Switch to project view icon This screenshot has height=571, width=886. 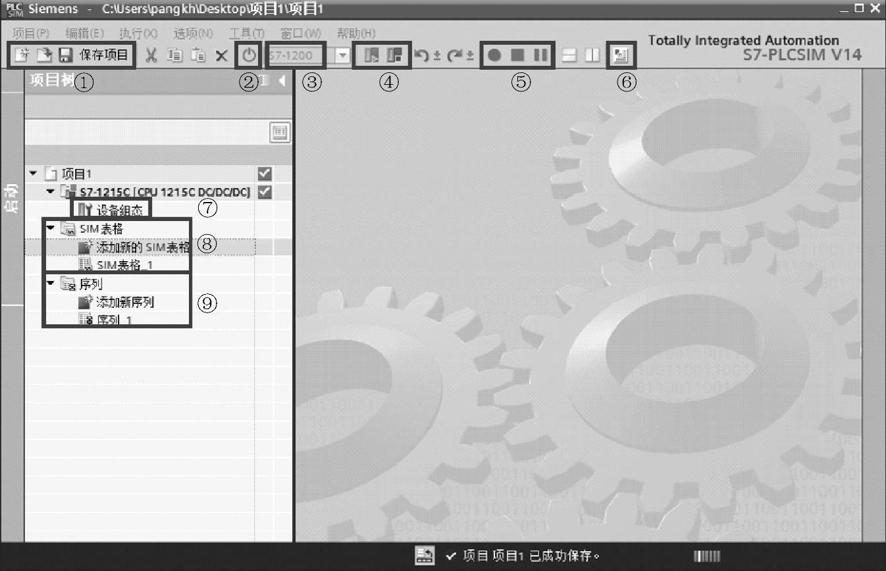point(394,55)
